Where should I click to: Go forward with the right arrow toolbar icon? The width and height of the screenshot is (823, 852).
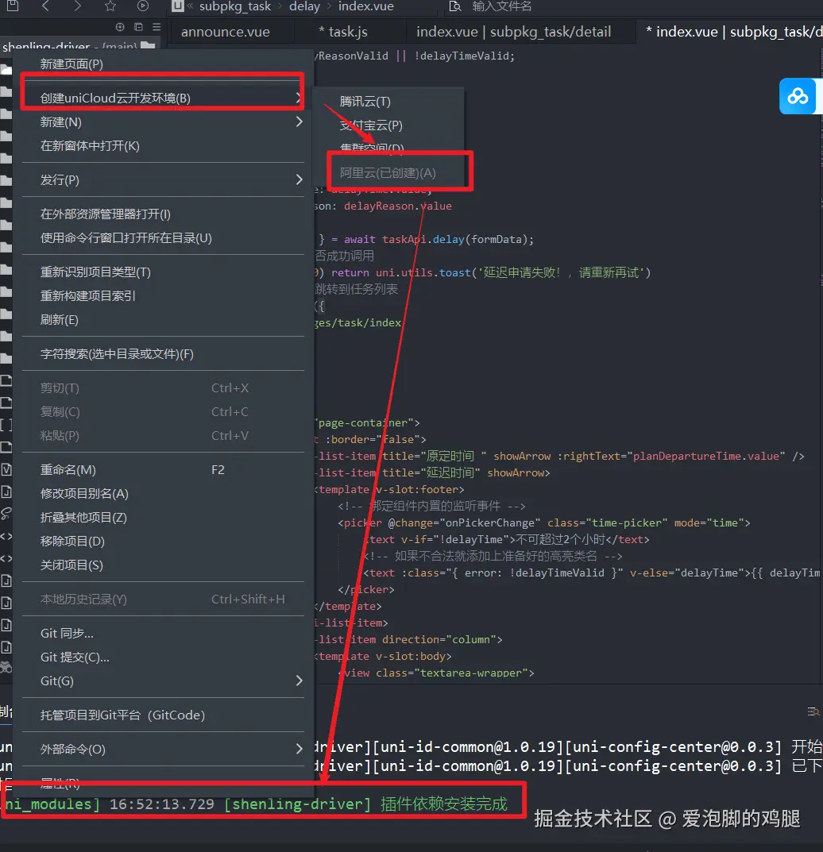click(x=77, y=6)
